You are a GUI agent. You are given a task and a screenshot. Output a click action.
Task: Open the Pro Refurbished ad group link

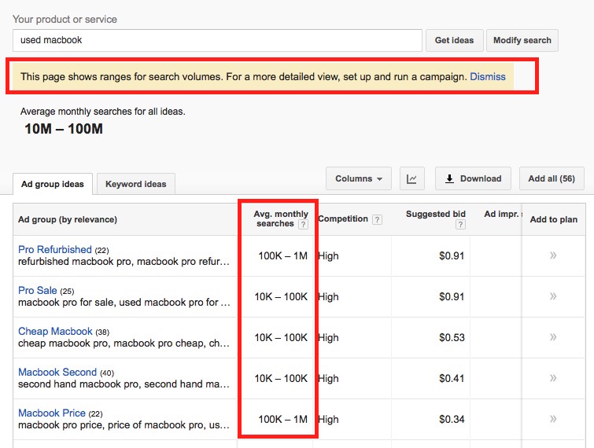coord(55,250)
